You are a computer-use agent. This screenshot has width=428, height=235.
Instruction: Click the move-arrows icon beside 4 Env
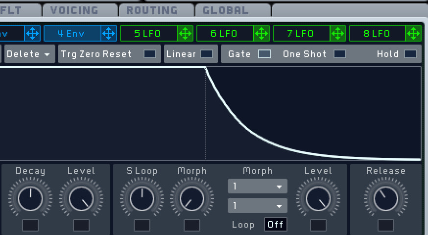click(109, 33)
